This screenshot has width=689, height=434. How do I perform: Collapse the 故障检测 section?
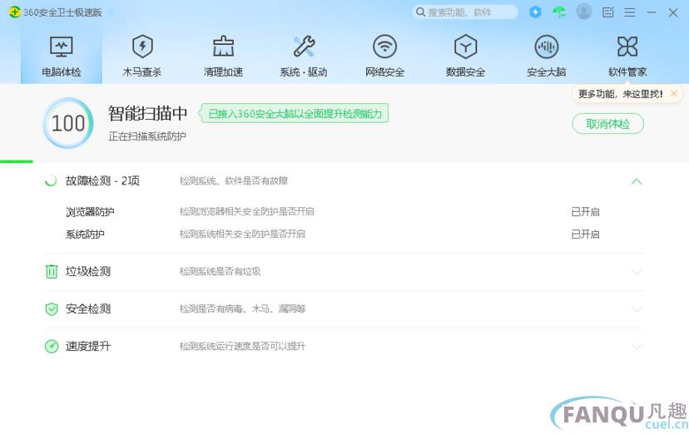[637, 181]
